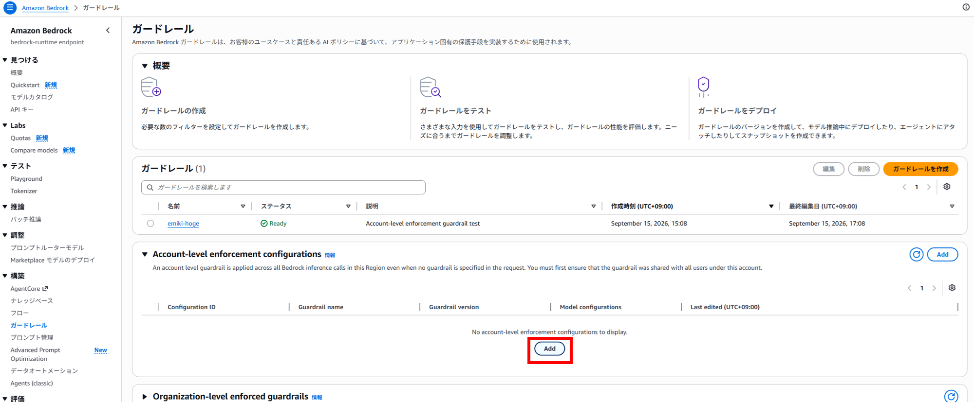The image size is (974, 402).
Task: Click the ガードレールを作成 orange button
Action: (x=920, y=169)
